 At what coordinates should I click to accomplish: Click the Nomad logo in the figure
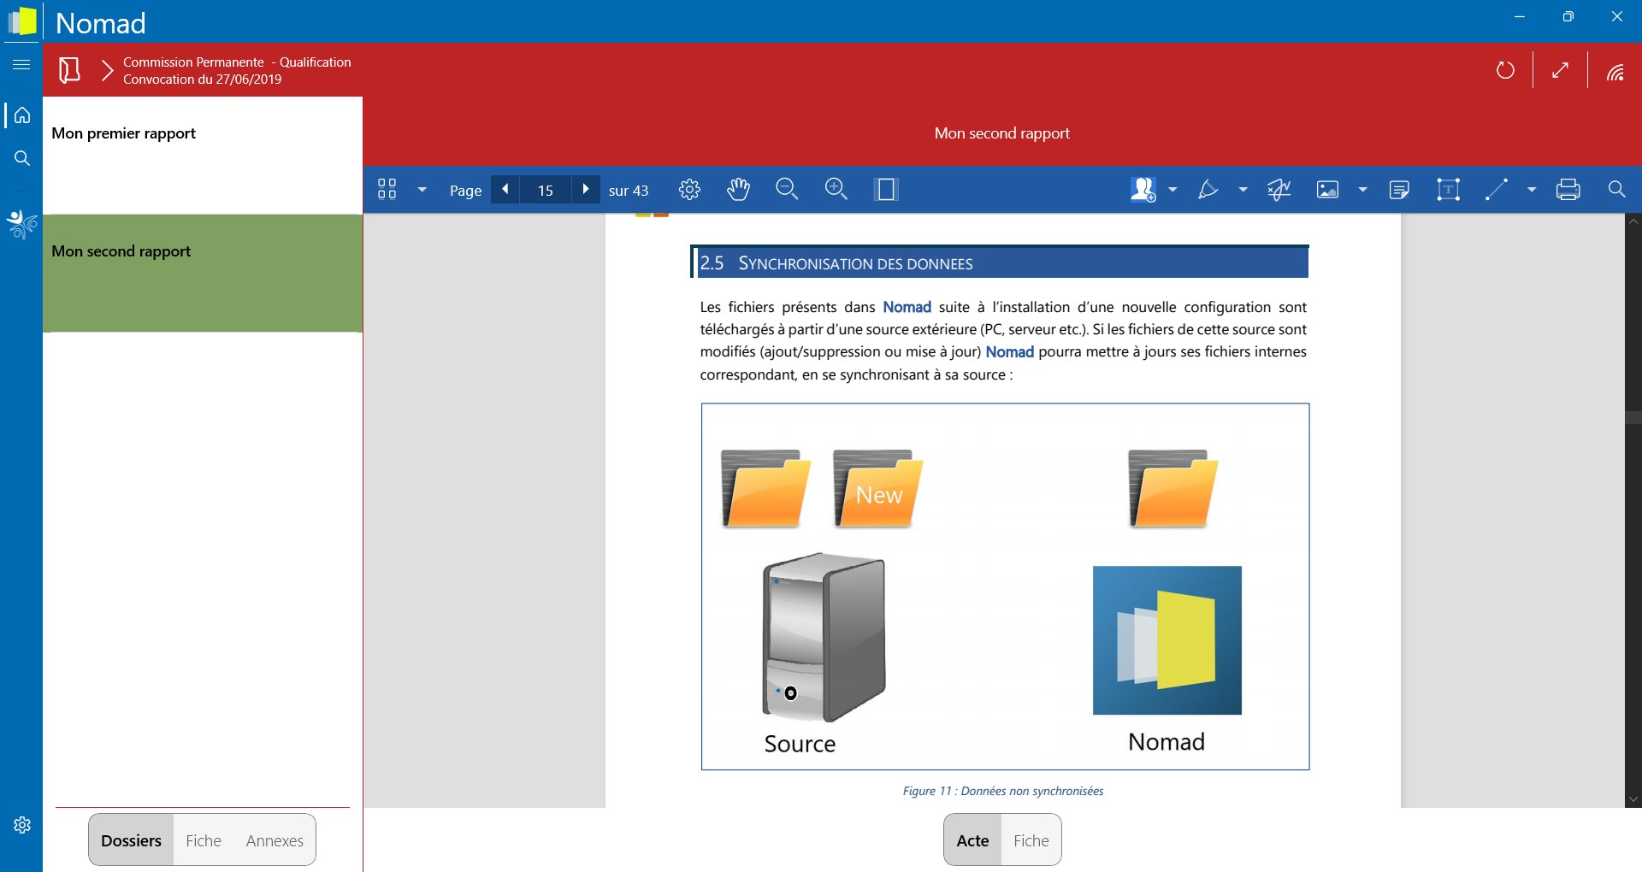click(1167, 640)
